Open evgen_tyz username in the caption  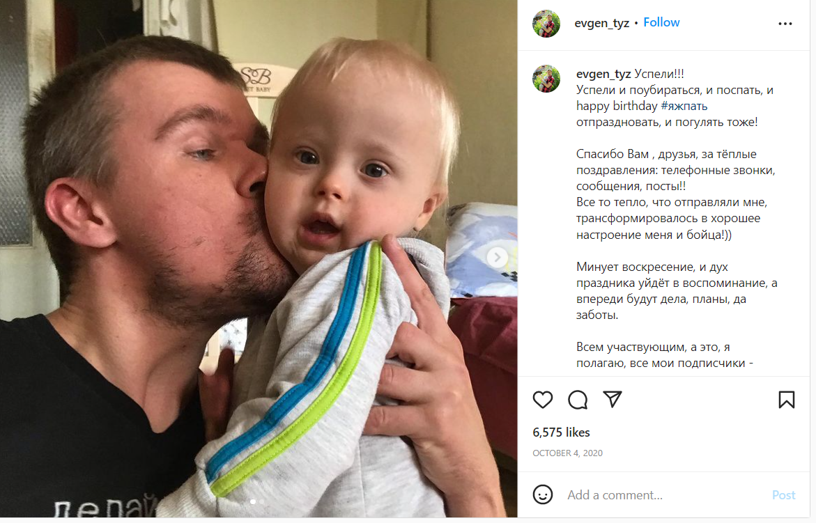point(603,75)
